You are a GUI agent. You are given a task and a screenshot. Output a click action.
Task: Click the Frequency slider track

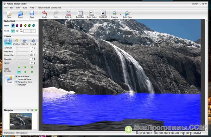22,52
